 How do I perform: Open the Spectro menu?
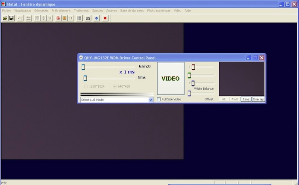point(97,11)
